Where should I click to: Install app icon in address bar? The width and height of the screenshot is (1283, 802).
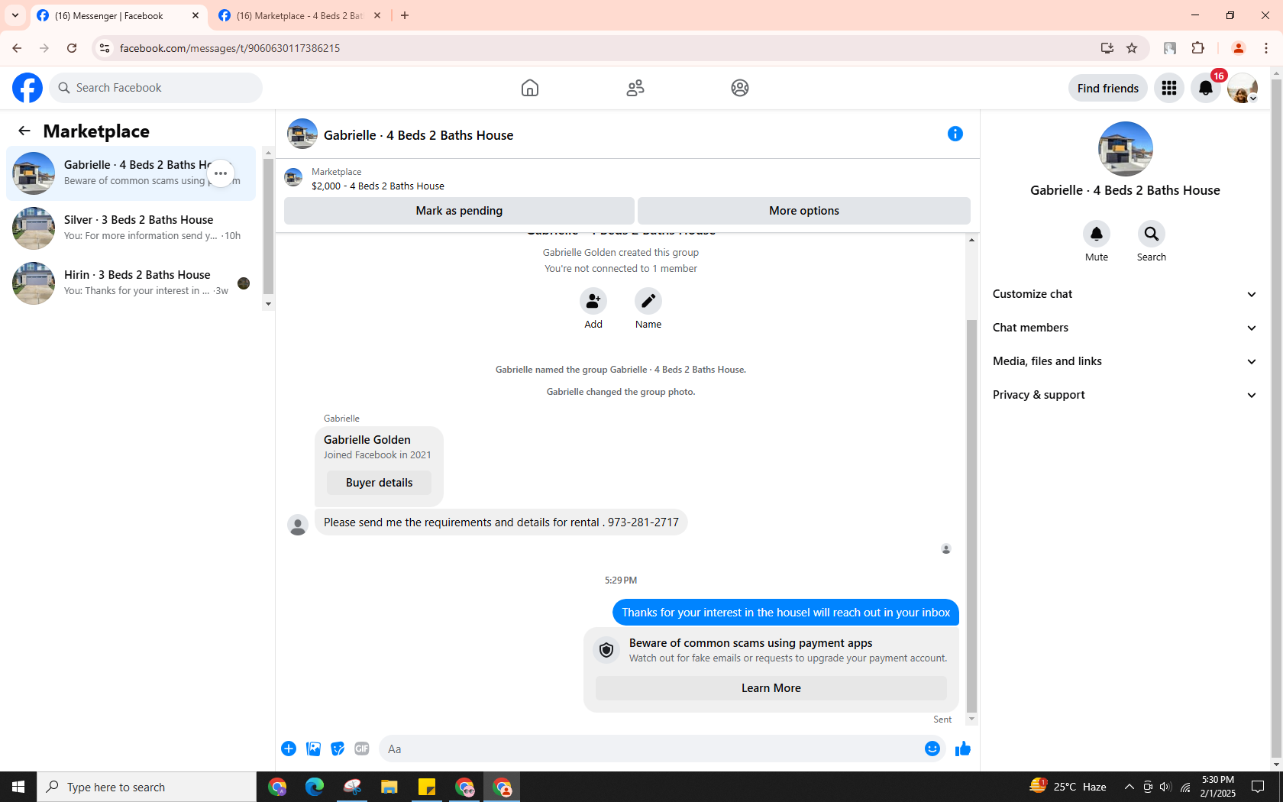(1107, 48)
